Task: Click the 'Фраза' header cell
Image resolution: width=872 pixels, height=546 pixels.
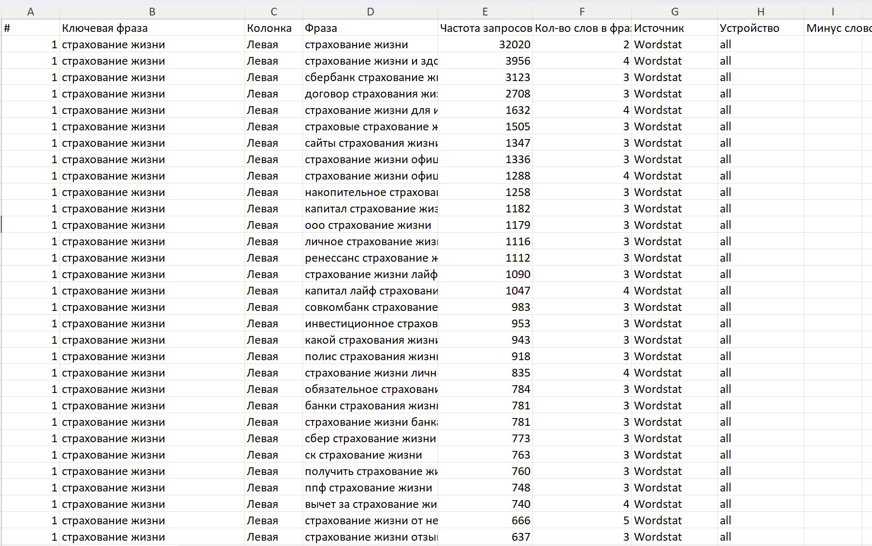Action: click(x=370, y=28)
